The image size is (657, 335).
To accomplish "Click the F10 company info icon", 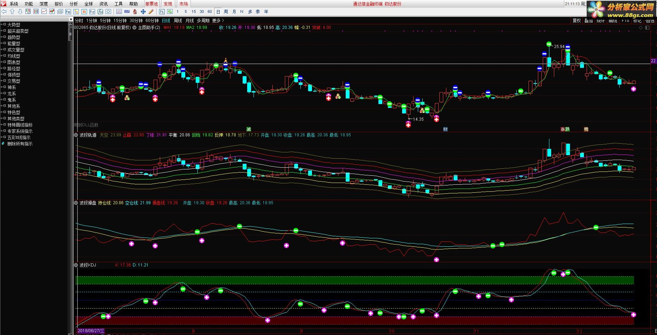I will (x=68, y=11).
